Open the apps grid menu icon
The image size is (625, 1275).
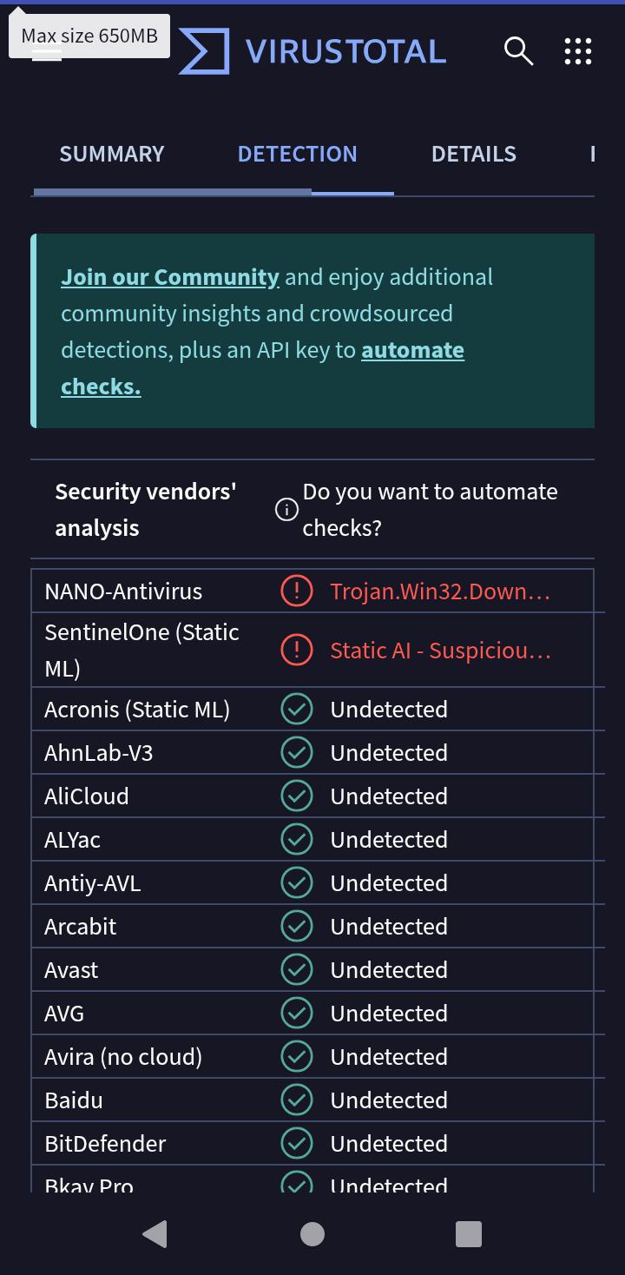pyautogui.click(x=578, y=51)
